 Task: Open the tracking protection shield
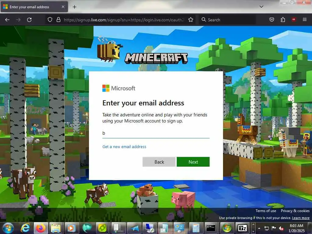coord(50,19)
